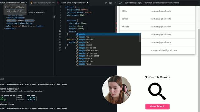Open the view-parent component tab
Screen dimensions: 200x112
42,3
